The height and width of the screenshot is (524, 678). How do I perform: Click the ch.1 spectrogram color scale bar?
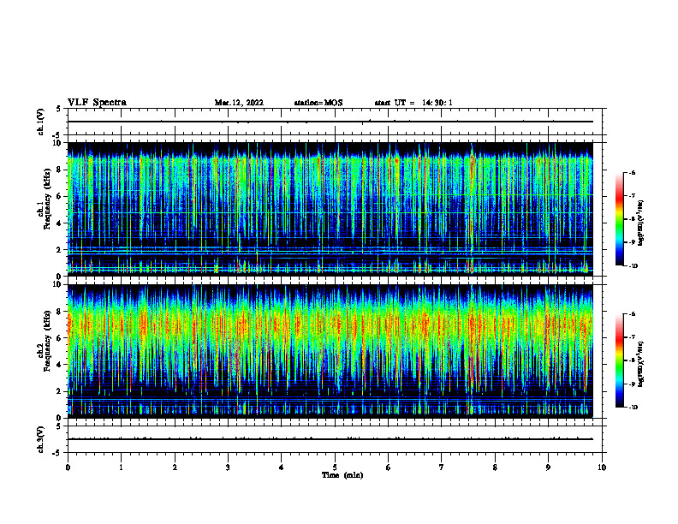619,219
